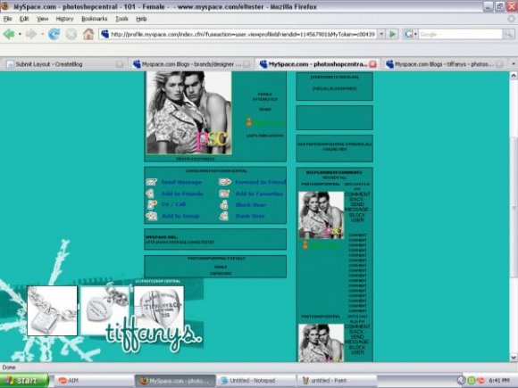Focus the Google search box
Screen dimensions: 518x388
coord(460,34)
